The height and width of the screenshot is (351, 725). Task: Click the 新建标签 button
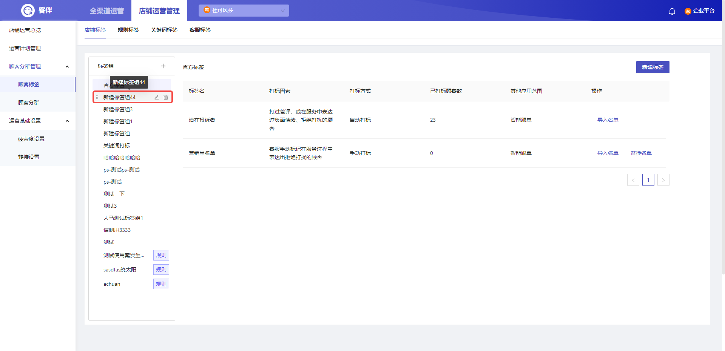coord(653,67)
